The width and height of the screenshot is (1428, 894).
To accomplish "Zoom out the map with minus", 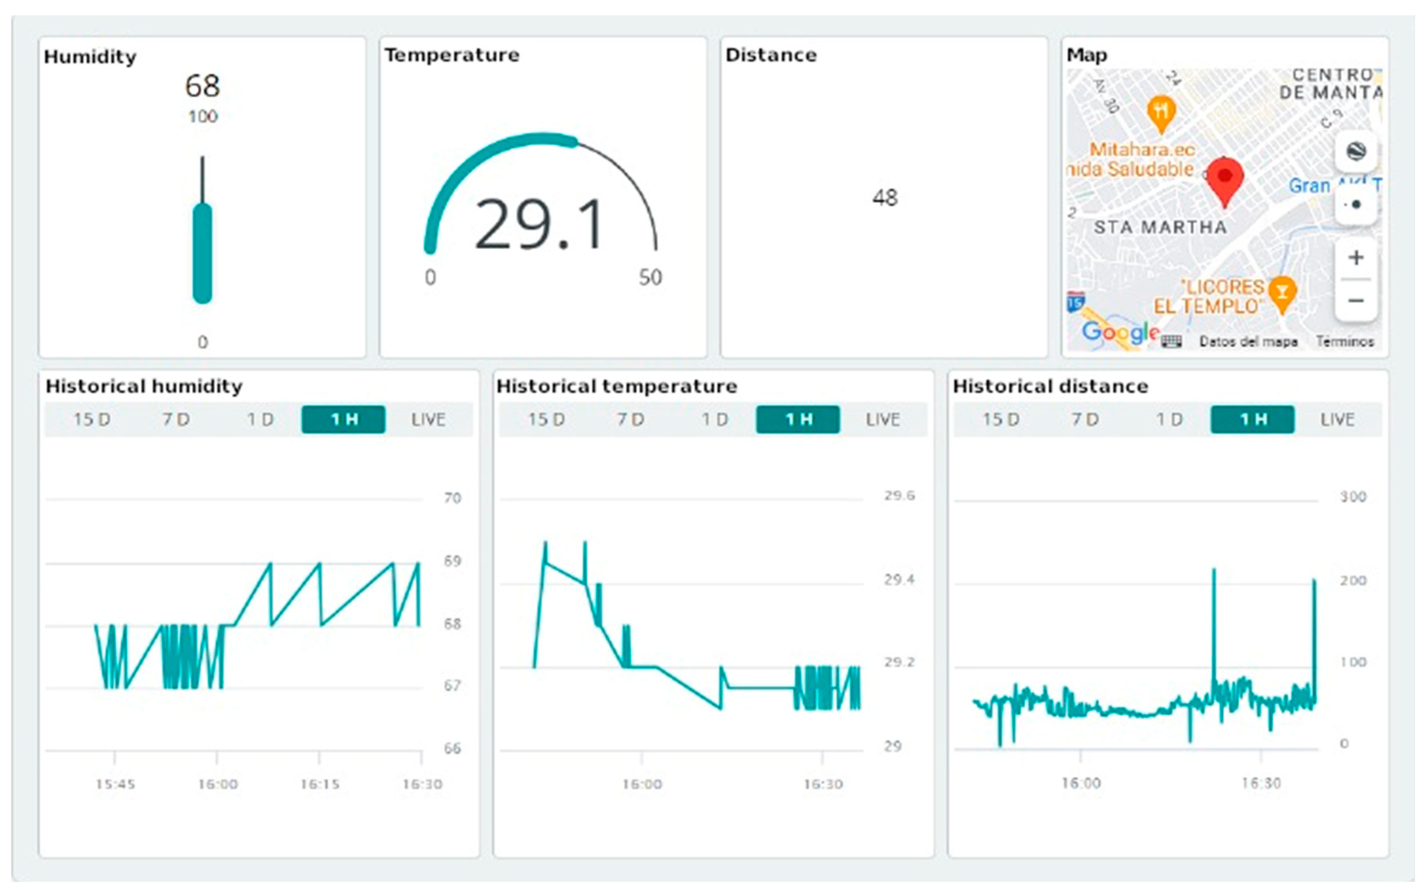I will (x=1356, y=300).
